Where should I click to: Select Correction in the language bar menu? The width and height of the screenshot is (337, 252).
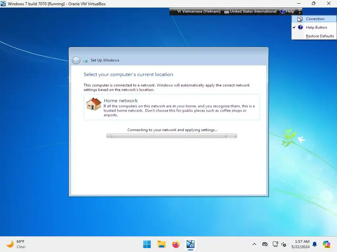point(314,19)
